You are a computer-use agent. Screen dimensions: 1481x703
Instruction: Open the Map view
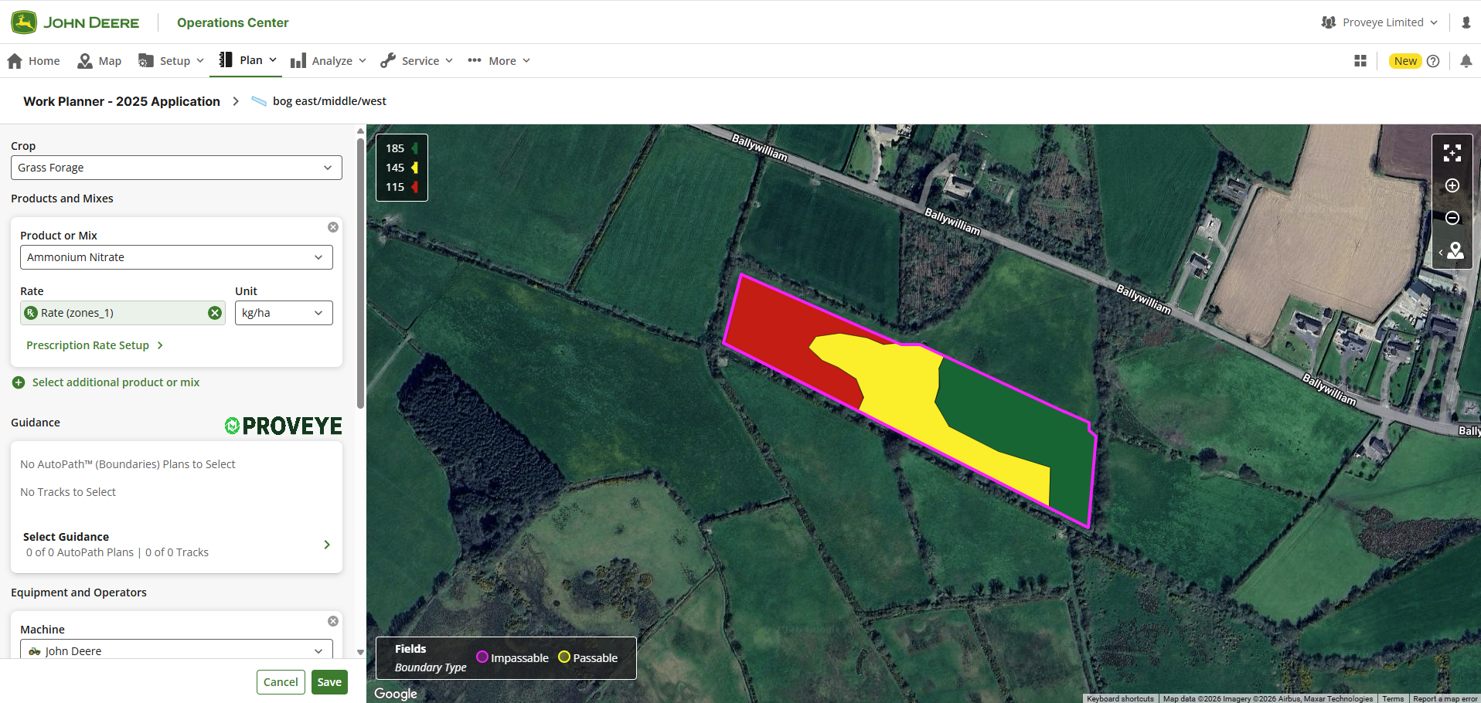99,61
